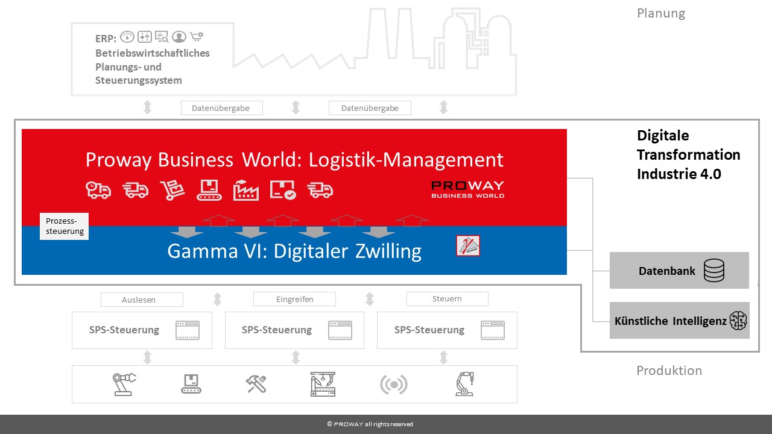Select the gray conveyor package icon in production row
The image size is (772, 434).
coord(191,384)
